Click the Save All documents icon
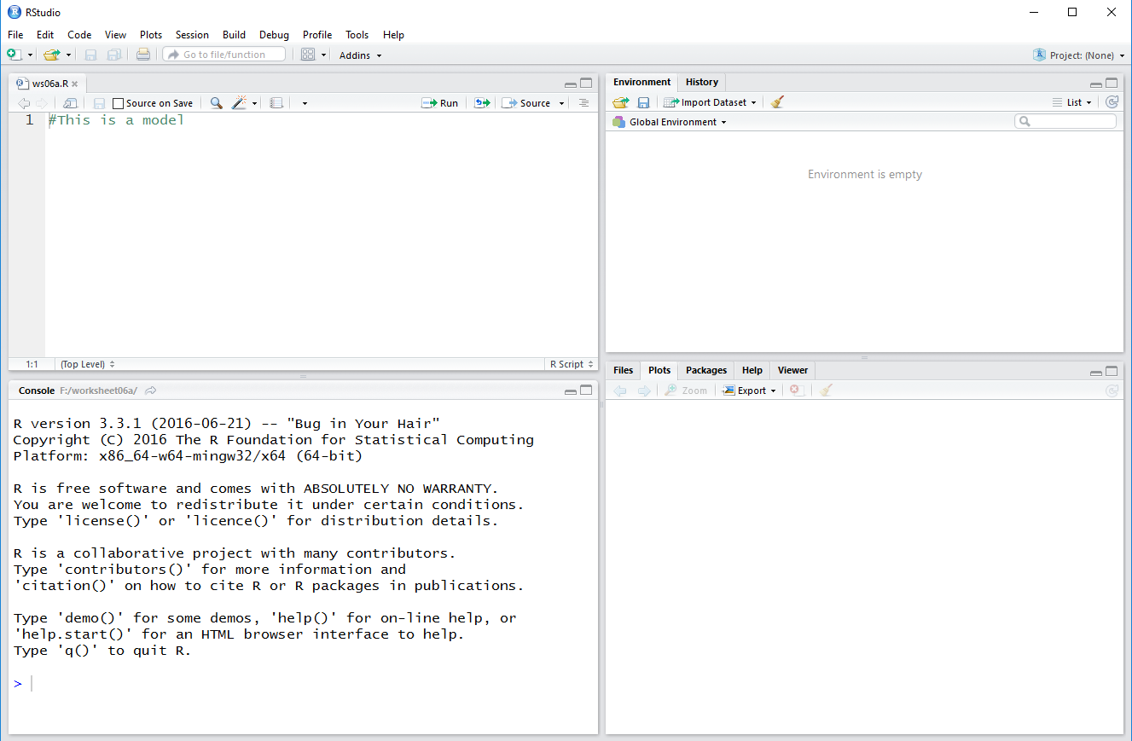This screenshot has height=741, width=1132. pyautogui.click(x=114, y=55)
